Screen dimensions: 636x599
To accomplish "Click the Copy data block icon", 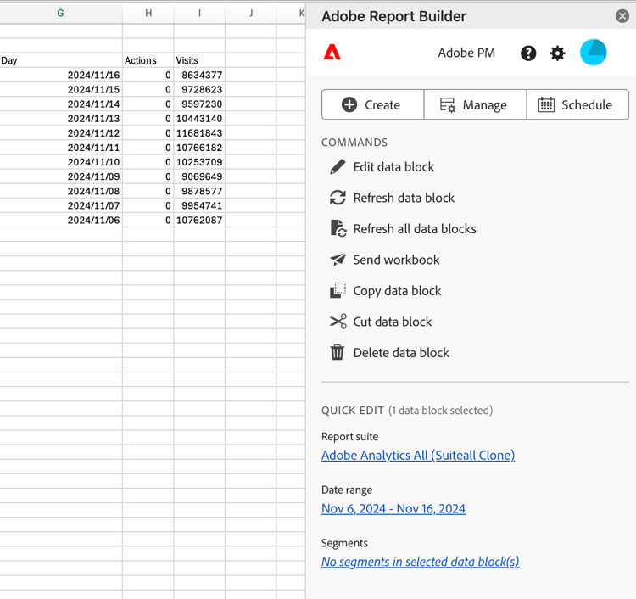I will tap(338, 290).
